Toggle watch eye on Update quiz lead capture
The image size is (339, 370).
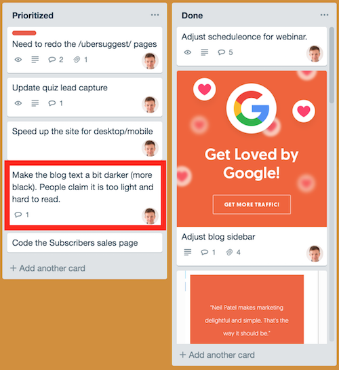click(18, 103)
